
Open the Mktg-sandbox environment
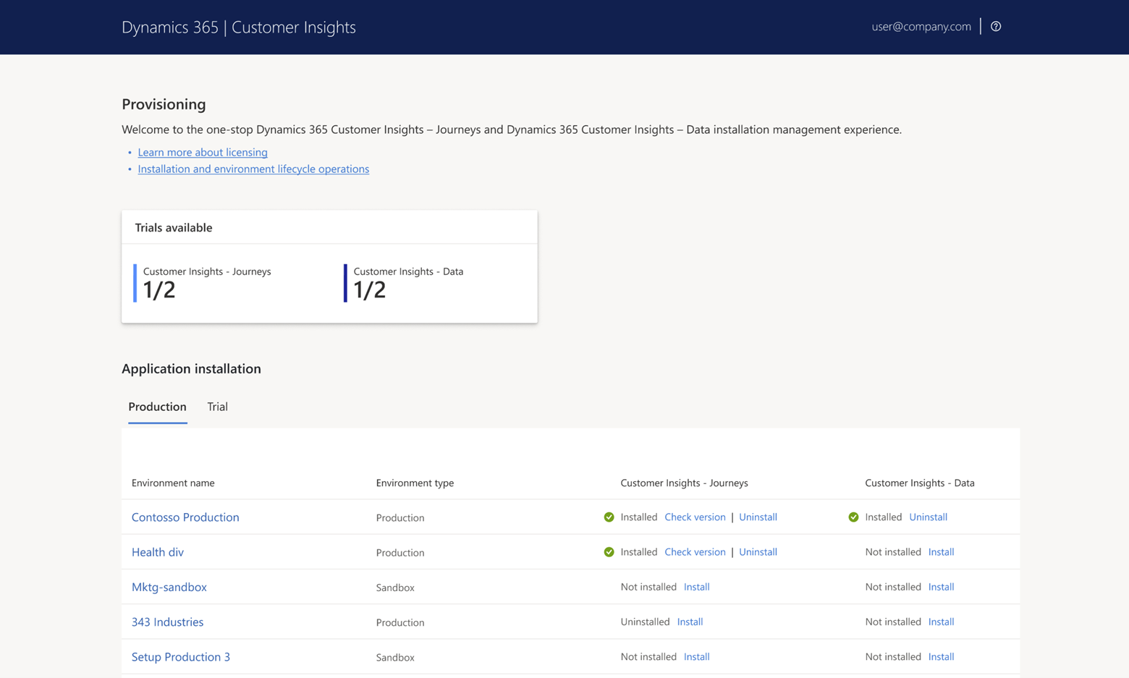[169, 587]
